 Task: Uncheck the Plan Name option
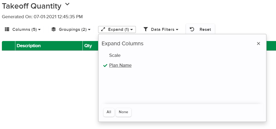(x=120, y=65)
